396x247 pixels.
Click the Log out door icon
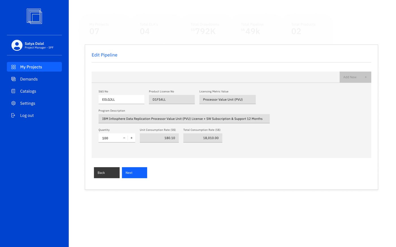coord(13,115)
